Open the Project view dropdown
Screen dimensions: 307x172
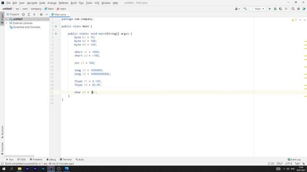coord(13,14)
